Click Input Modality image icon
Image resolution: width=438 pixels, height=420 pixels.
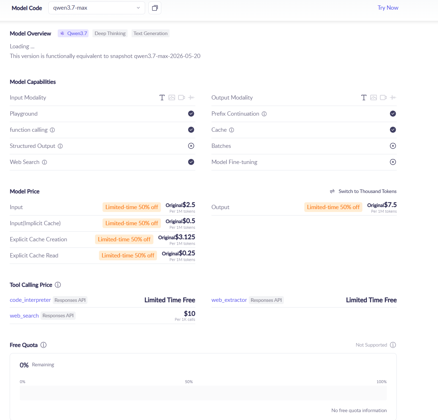(x=172, y=97)
